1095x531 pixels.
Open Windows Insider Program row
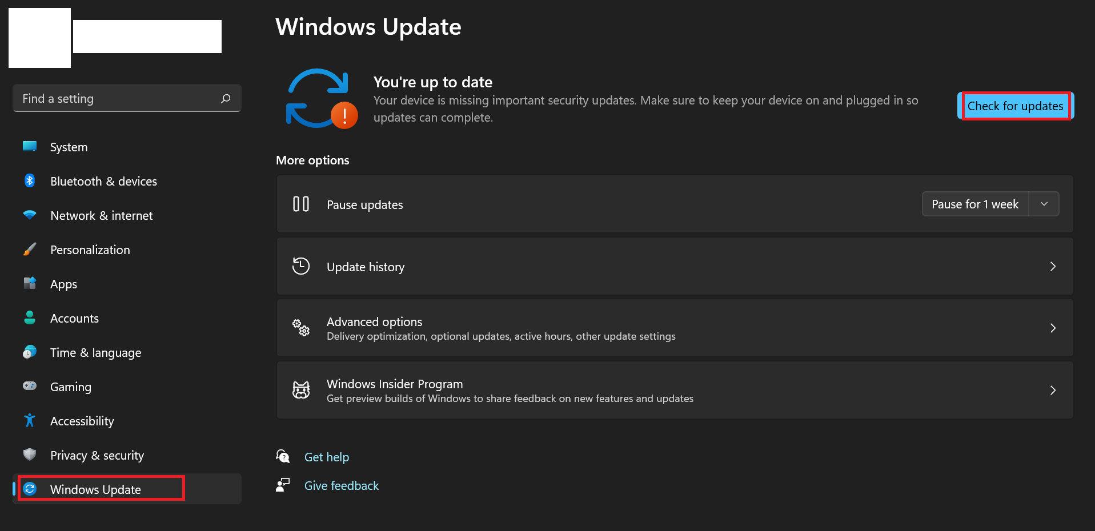pos(675,390)
